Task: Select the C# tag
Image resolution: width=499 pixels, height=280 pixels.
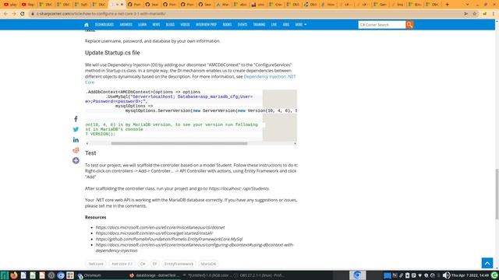Action: click(x=143, y=264)
